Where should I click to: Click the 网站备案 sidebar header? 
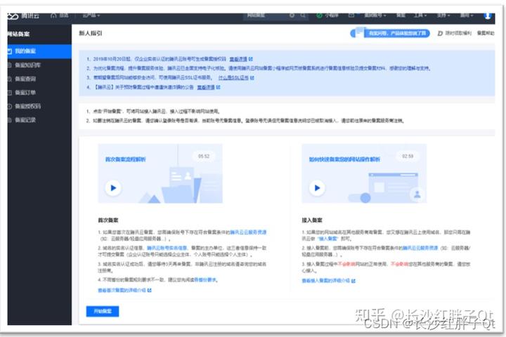click(x=18, y=34)
